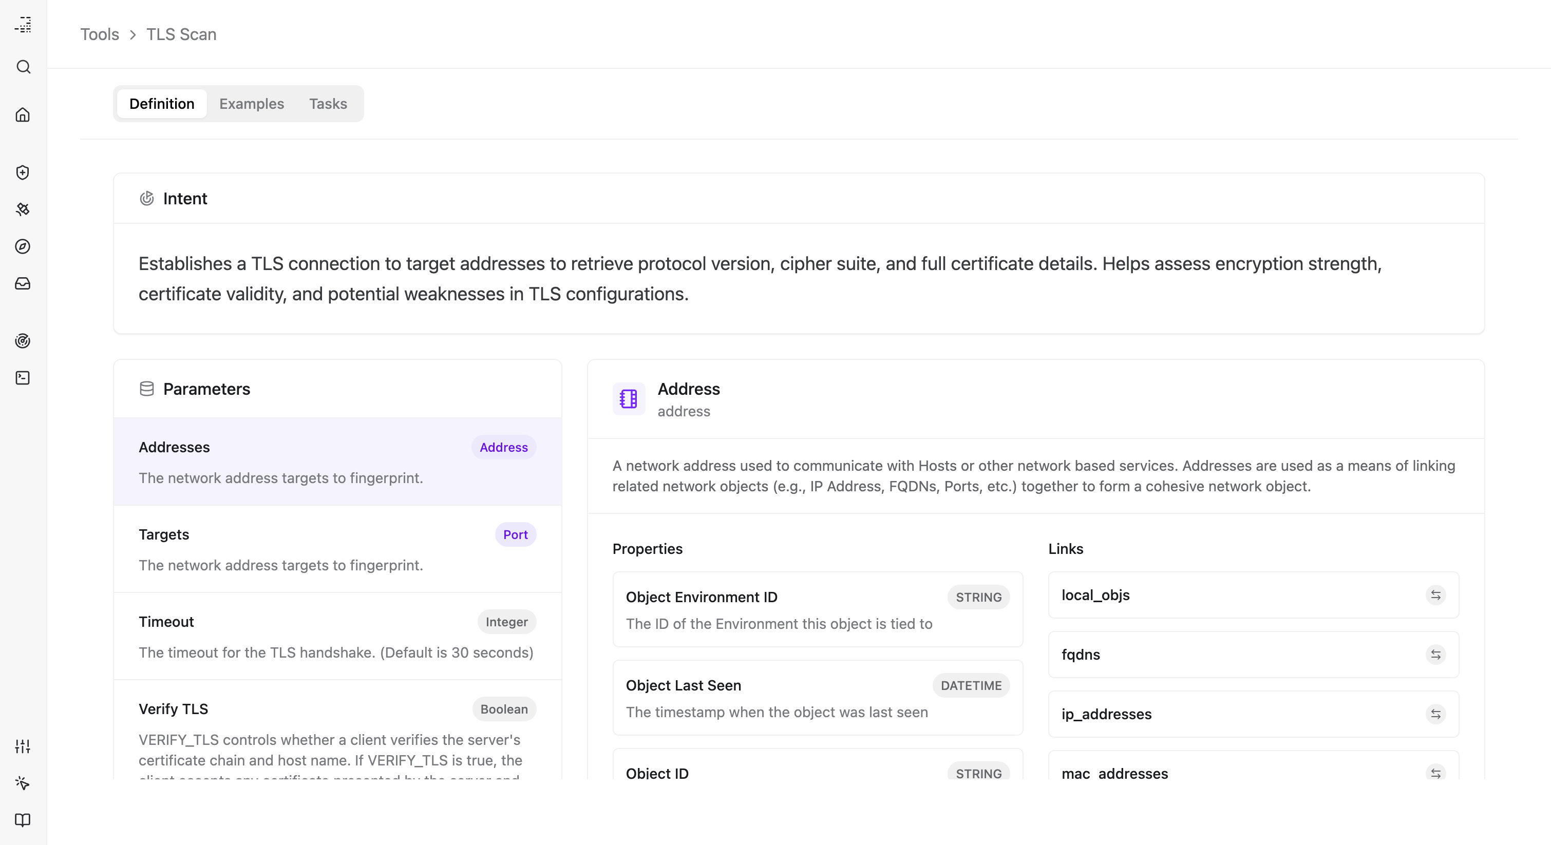
Task: Select the Definition tab
Action: [161, 104]
